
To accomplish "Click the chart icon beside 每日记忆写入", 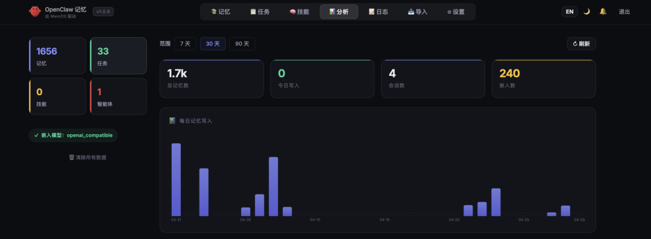I will point(172,121).
